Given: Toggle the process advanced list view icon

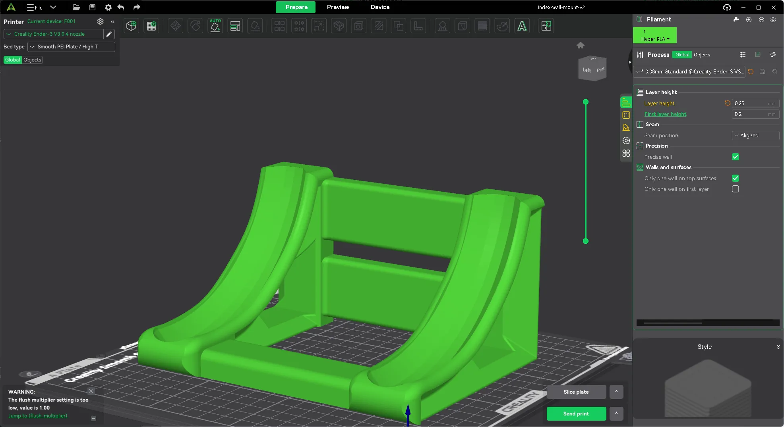Looking at the screenshot, I should [742, 55].
